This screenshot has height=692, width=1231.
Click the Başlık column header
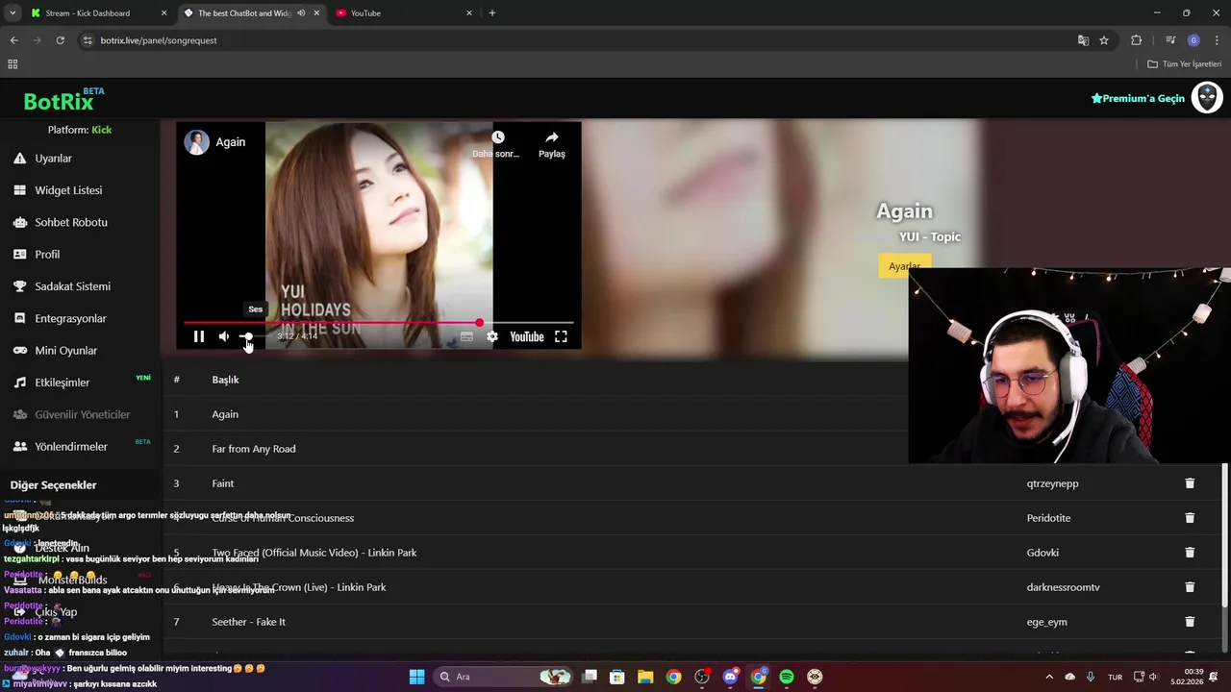coord(225,380)
